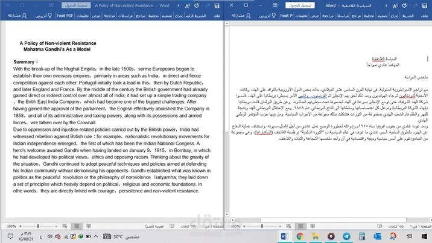
Task: Open Task View on the taskbar
Action: click(410, 236)
